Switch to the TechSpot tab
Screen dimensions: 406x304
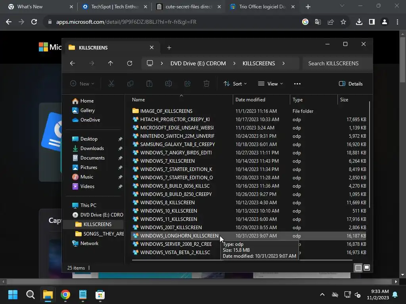(115, 7)
